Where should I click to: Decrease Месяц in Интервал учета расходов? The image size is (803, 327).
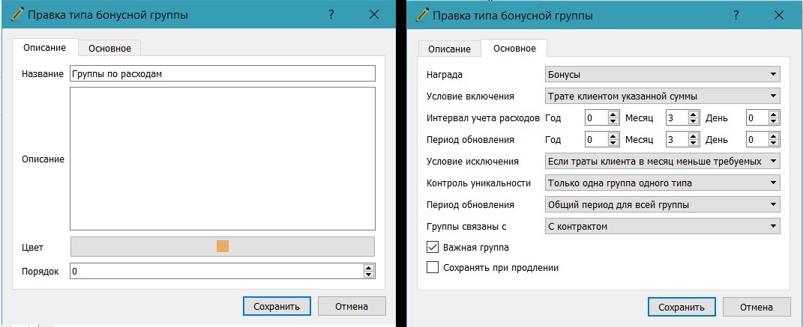[x=694, y=122]
